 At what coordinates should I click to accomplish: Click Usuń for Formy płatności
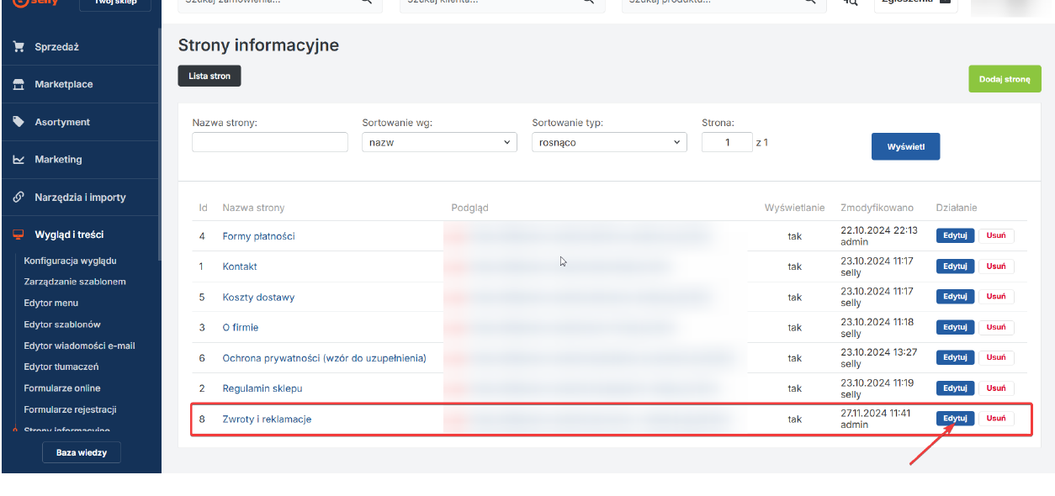996,236
